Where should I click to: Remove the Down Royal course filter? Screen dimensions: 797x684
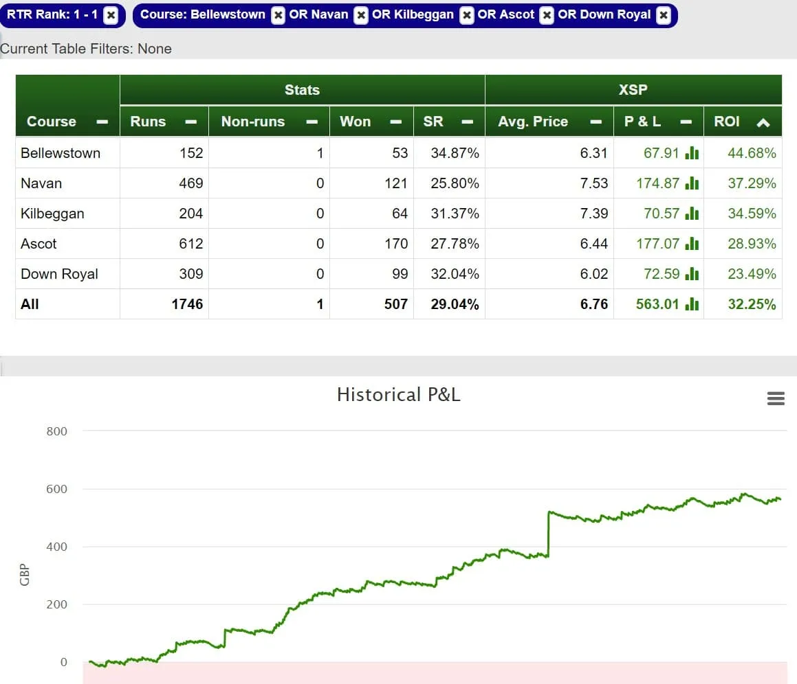[664, 15]
